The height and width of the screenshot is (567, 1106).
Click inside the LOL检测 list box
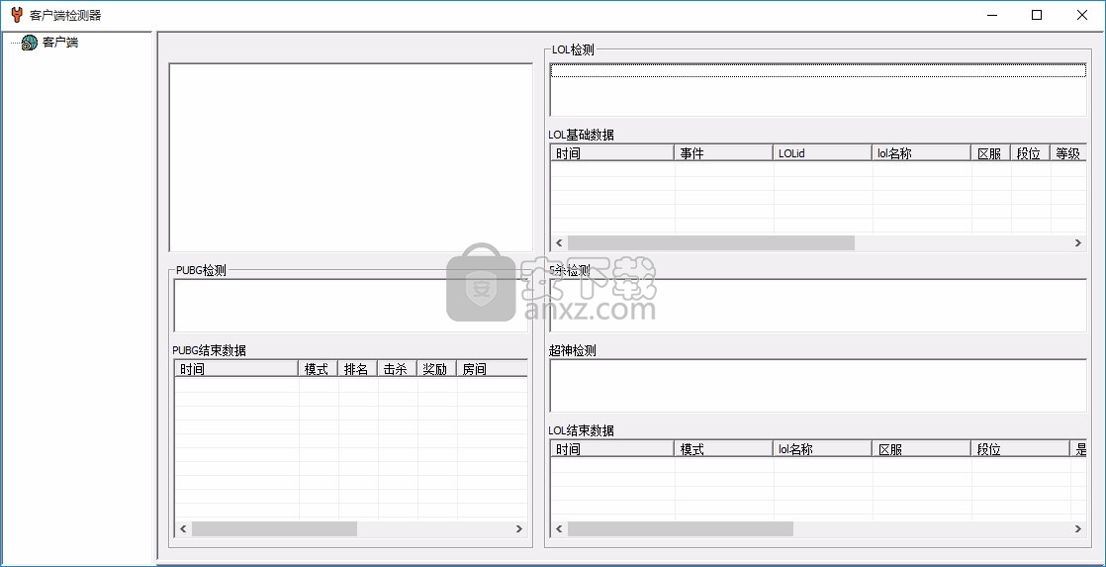pyautogui.click(x=818, y=90)
